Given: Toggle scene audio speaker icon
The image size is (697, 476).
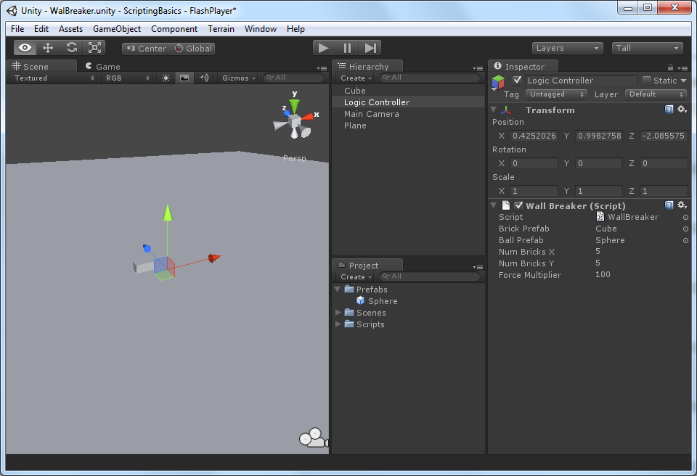Looking at the screenshot, I should [203, 78].
